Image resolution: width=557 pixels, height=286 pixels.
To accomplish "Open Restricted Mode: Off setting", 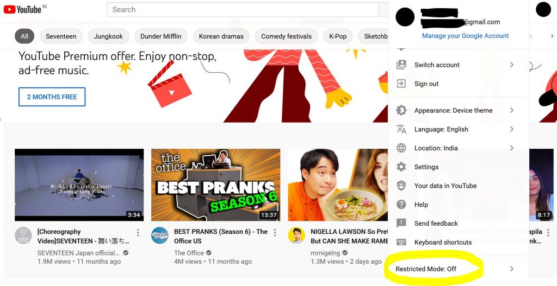I will pyautogui.click(x=456, y=269).
